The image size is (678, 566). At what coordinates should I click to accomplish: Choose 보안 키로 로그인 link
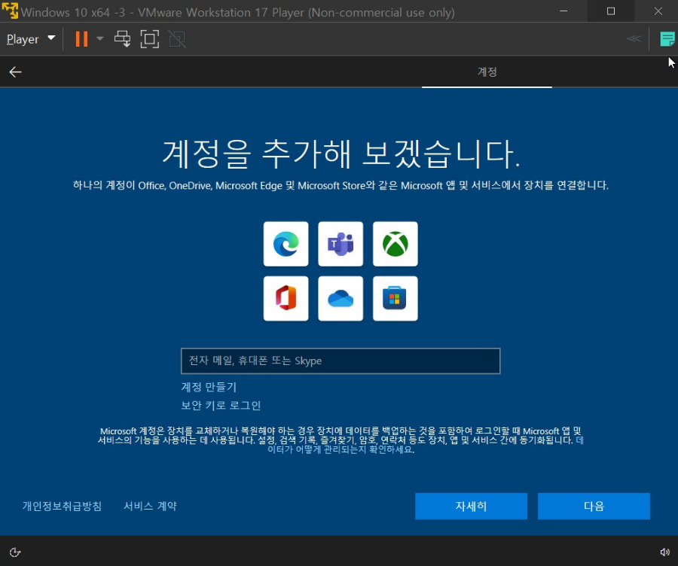221,405
